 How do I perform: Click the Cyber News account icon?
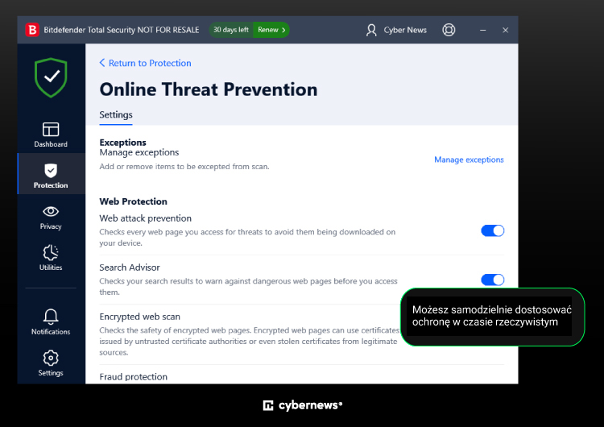tap(371, 30)
